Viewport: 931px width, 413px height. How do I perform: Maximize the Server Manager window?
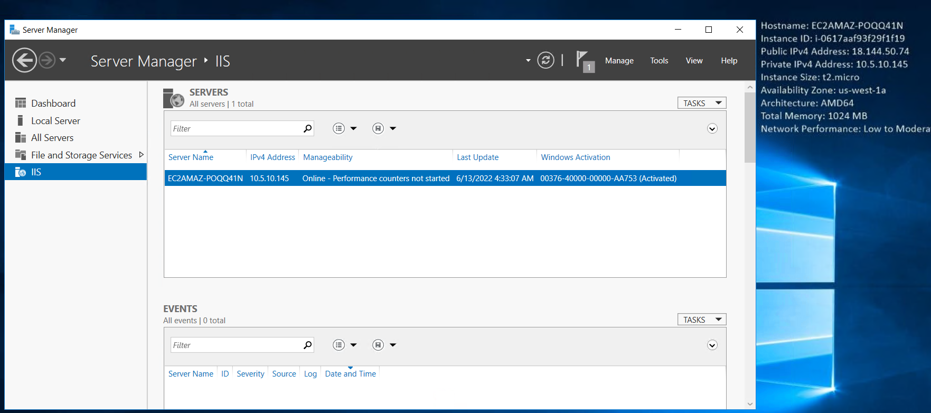click(709, 30)
